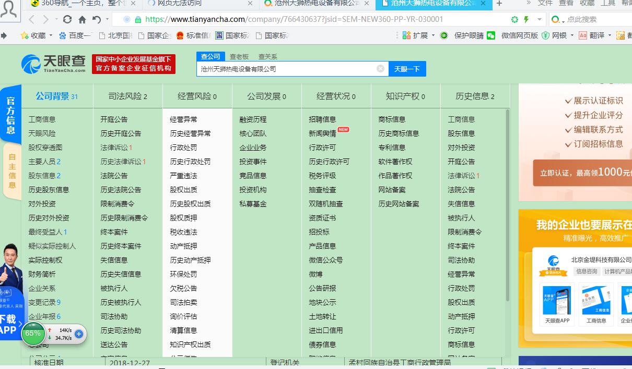Open the 股权穿透图 link
The image size is (632, 369).
point(45,147)
